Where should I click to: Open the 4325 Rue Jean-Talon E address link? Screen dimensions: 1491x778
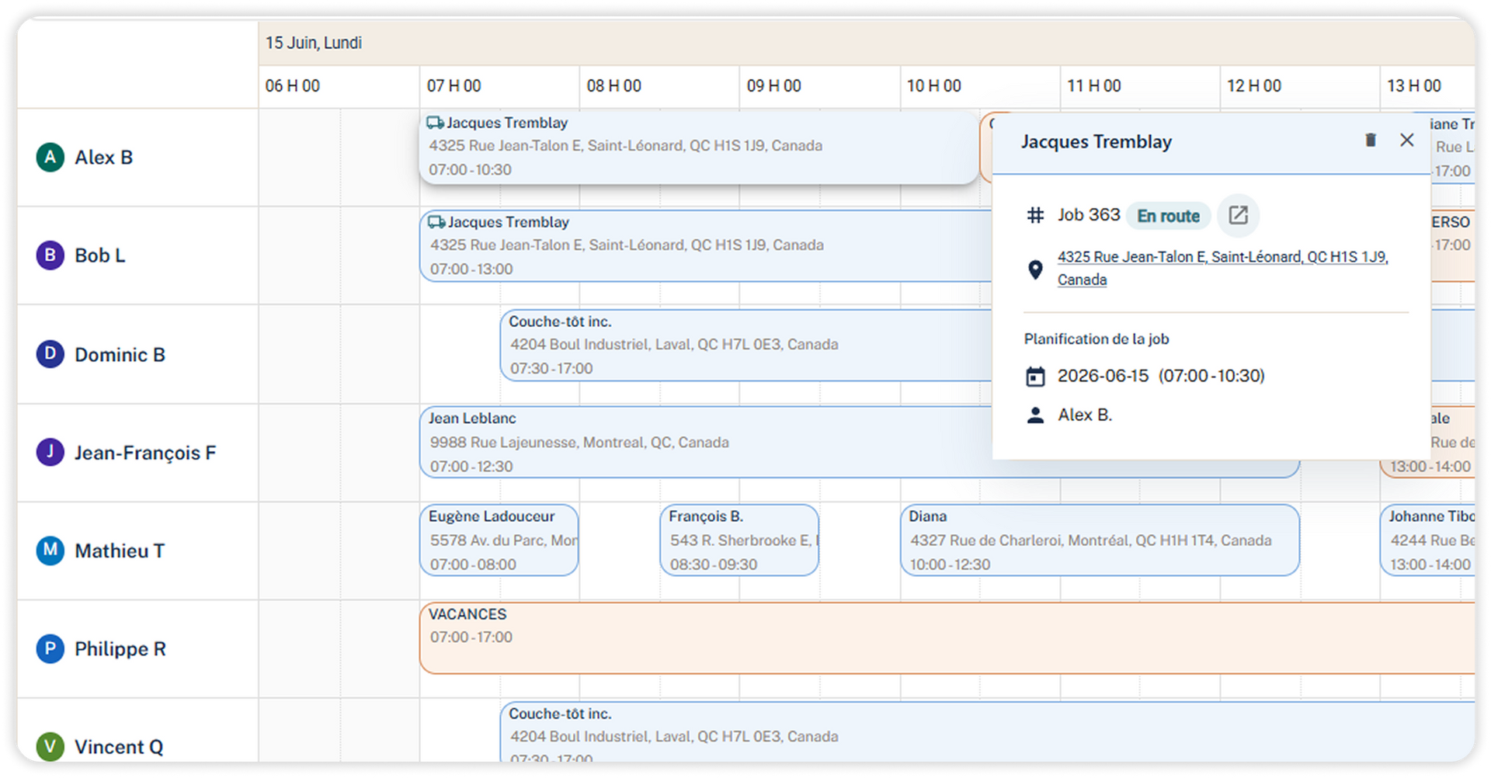1222,268
